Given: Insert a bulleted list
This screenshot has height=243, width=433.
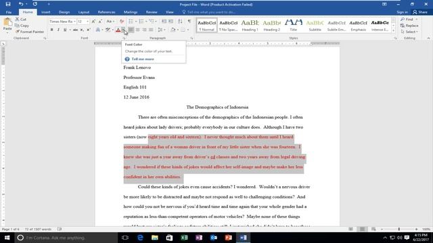Looking at the screenshot, I should coord(131,22).
